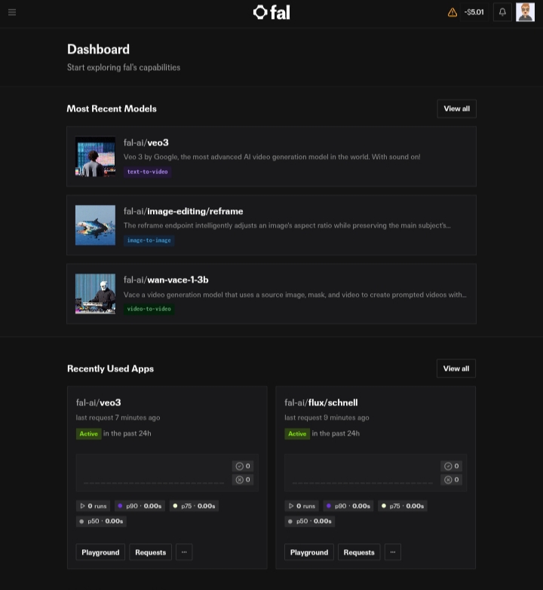Image resolution: width=543 pixels, height=590 pixels.
Task: Click the yellow p75 dot on veo3 card
Action: (x=175, y=506)
